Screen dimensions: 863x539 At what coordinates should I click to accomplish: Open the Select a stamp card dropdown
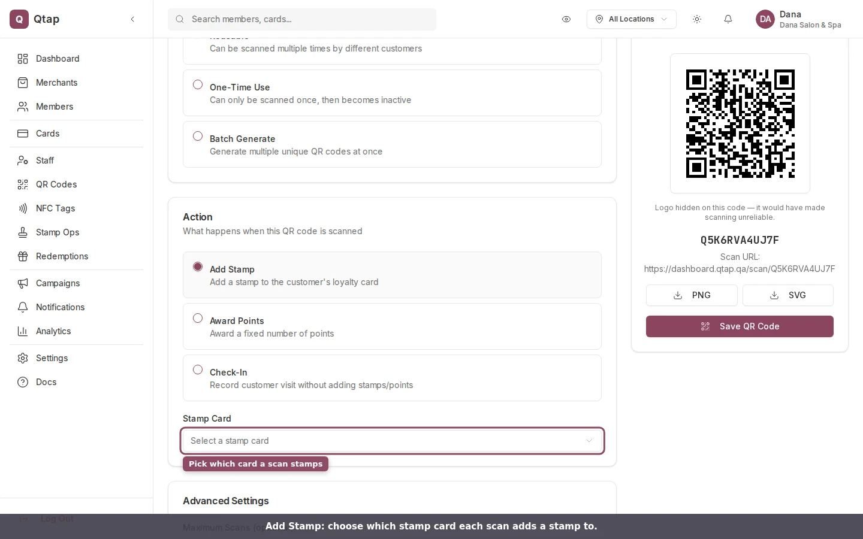point(392,441)
